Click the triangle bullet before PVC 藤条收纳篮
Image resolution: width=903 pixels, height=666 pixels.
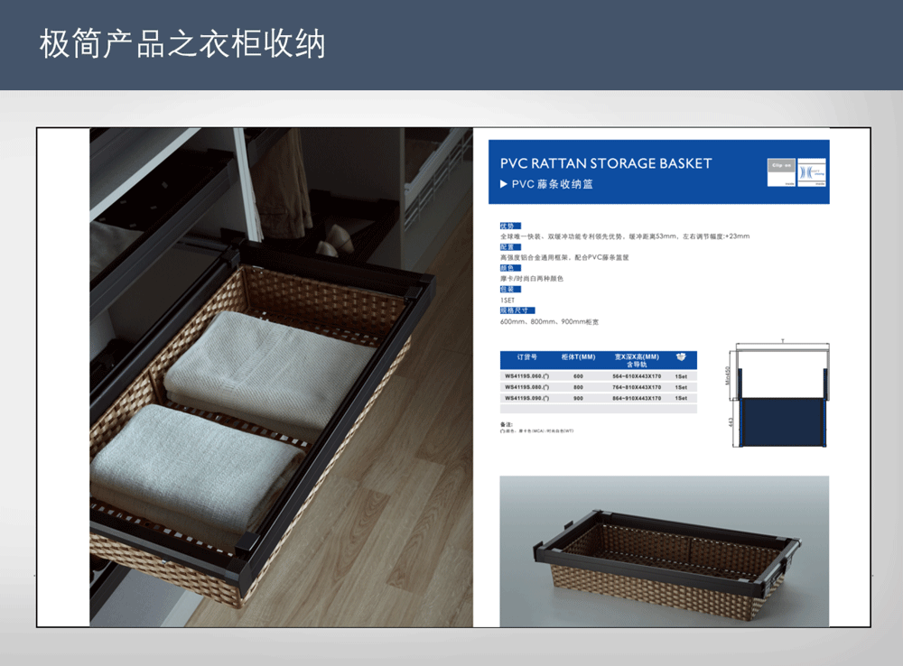504,184
